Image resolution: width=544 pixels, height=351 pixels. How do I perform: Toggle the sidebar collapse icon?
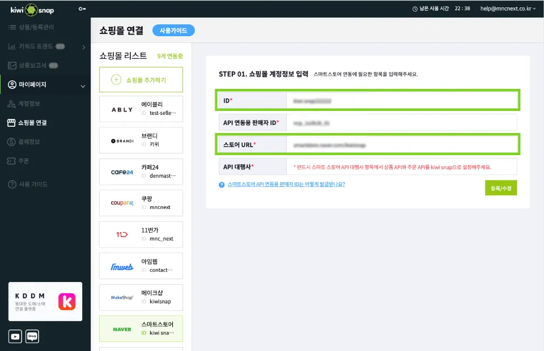tap(82, 9)
